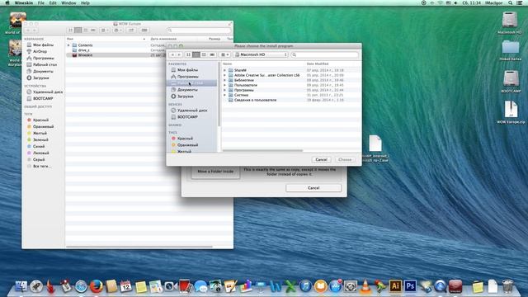Click Finder window search field
This screenshot has width=528, height=297.
199,31
